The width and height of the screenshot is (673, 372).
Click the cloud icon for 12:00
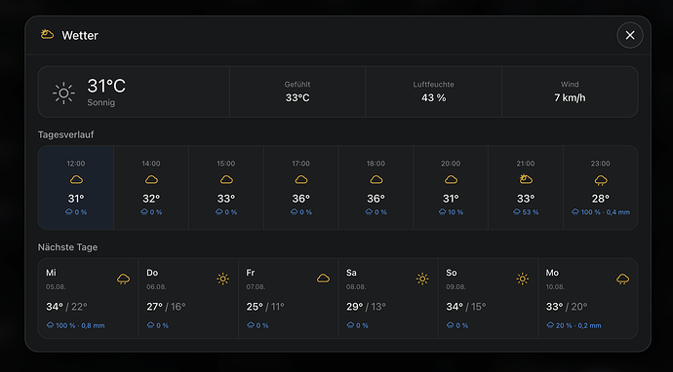(76, 180)
